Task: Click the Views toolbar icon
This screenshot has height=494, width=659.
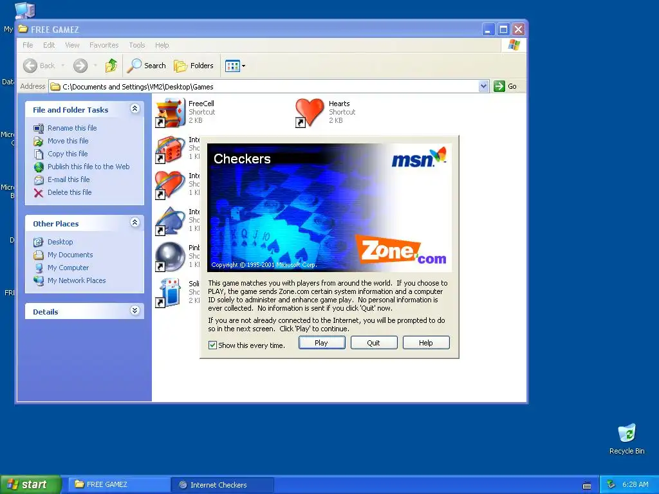Action: pyautogui.click(x=232, y=66)
